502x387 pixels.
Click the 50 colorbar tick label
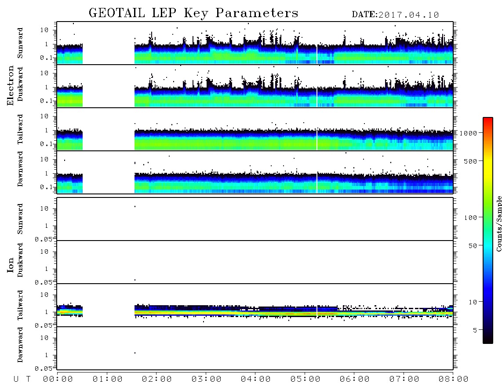[x=473, y=246]
